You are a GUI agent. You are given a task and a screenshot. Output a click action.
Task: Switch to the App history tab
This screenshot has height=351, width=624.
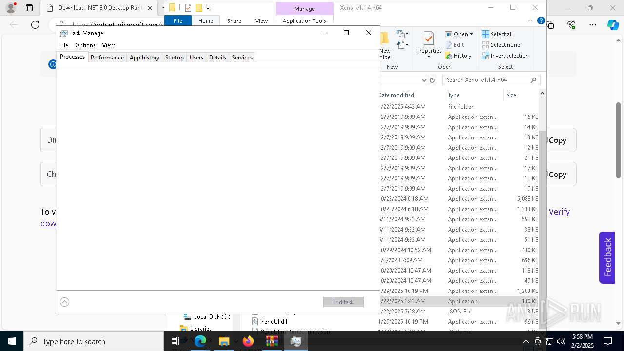[144, 58]
